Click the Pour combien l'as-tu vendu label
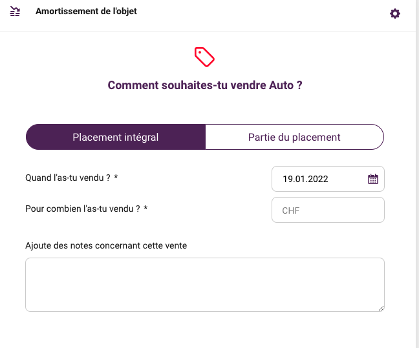 coord(83,209)
